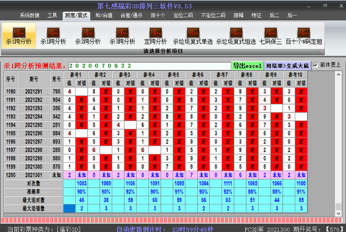The width and height of the screenshot is (346, 232).
Task: Click the 导出excel button
Action: pyautogui.click(x=247, y=66)
